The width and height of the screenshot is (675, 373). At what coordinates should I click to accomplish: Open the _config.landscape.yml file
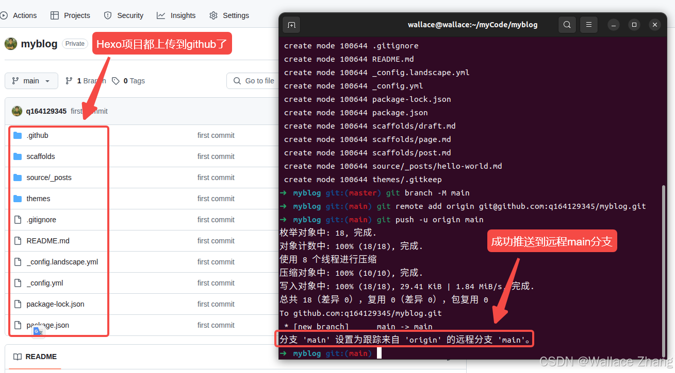click(62, 262)
